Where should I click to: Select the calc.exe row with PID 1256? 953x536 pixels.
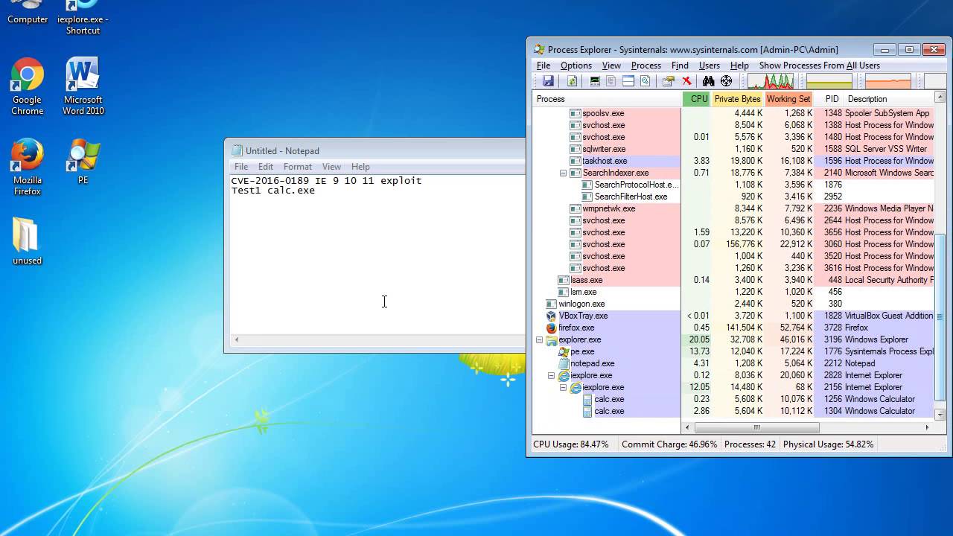733,399
